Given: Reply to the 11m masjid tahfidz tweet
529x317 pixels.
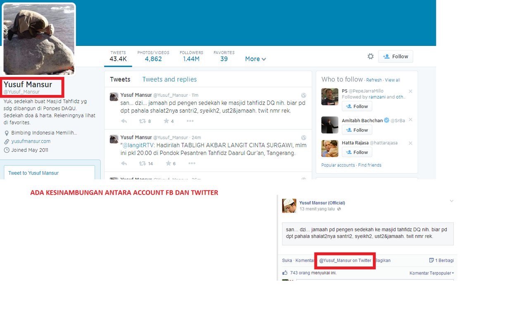Looking at the screenshot, I should (124, 121).
